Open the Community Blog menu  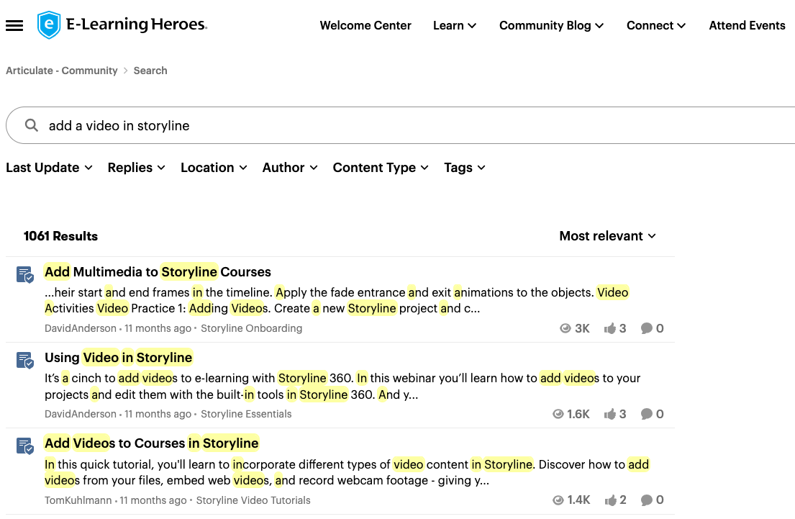pyautogui.click(x=551, y=26)
